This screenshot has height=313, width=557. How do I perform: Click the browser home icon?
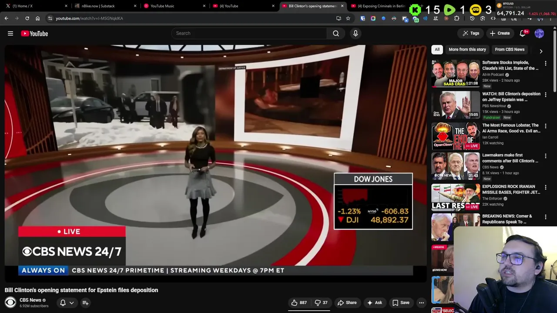[x=37, y=18]
